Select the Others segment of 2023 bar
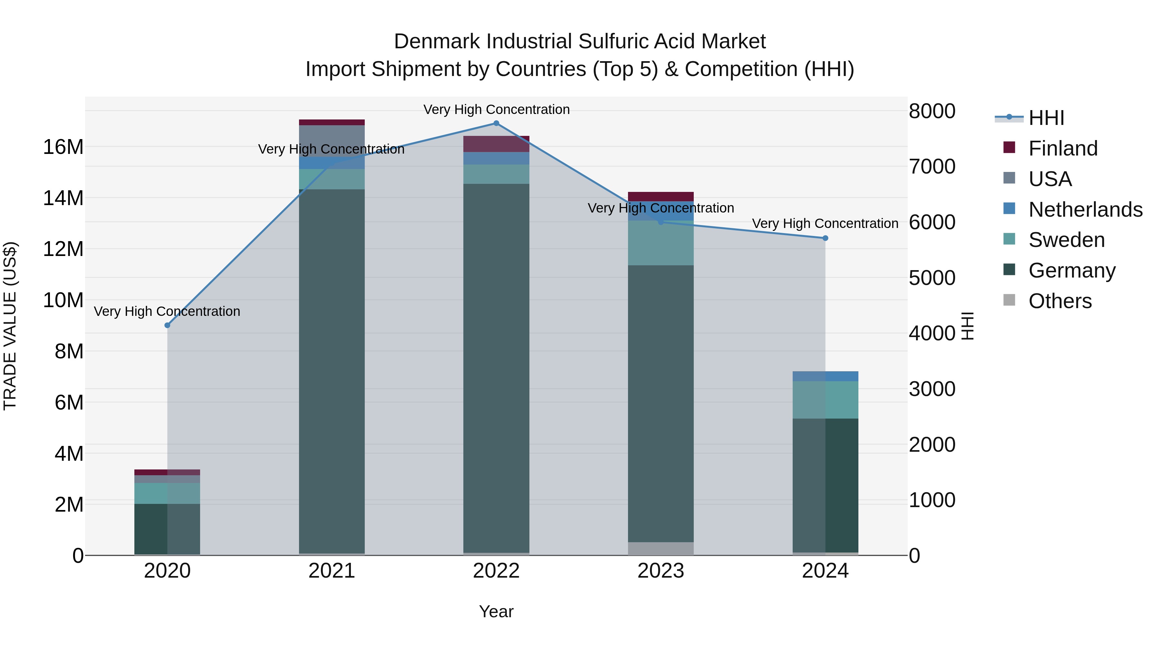This screenshot has height=652, width=1160. 661,549
